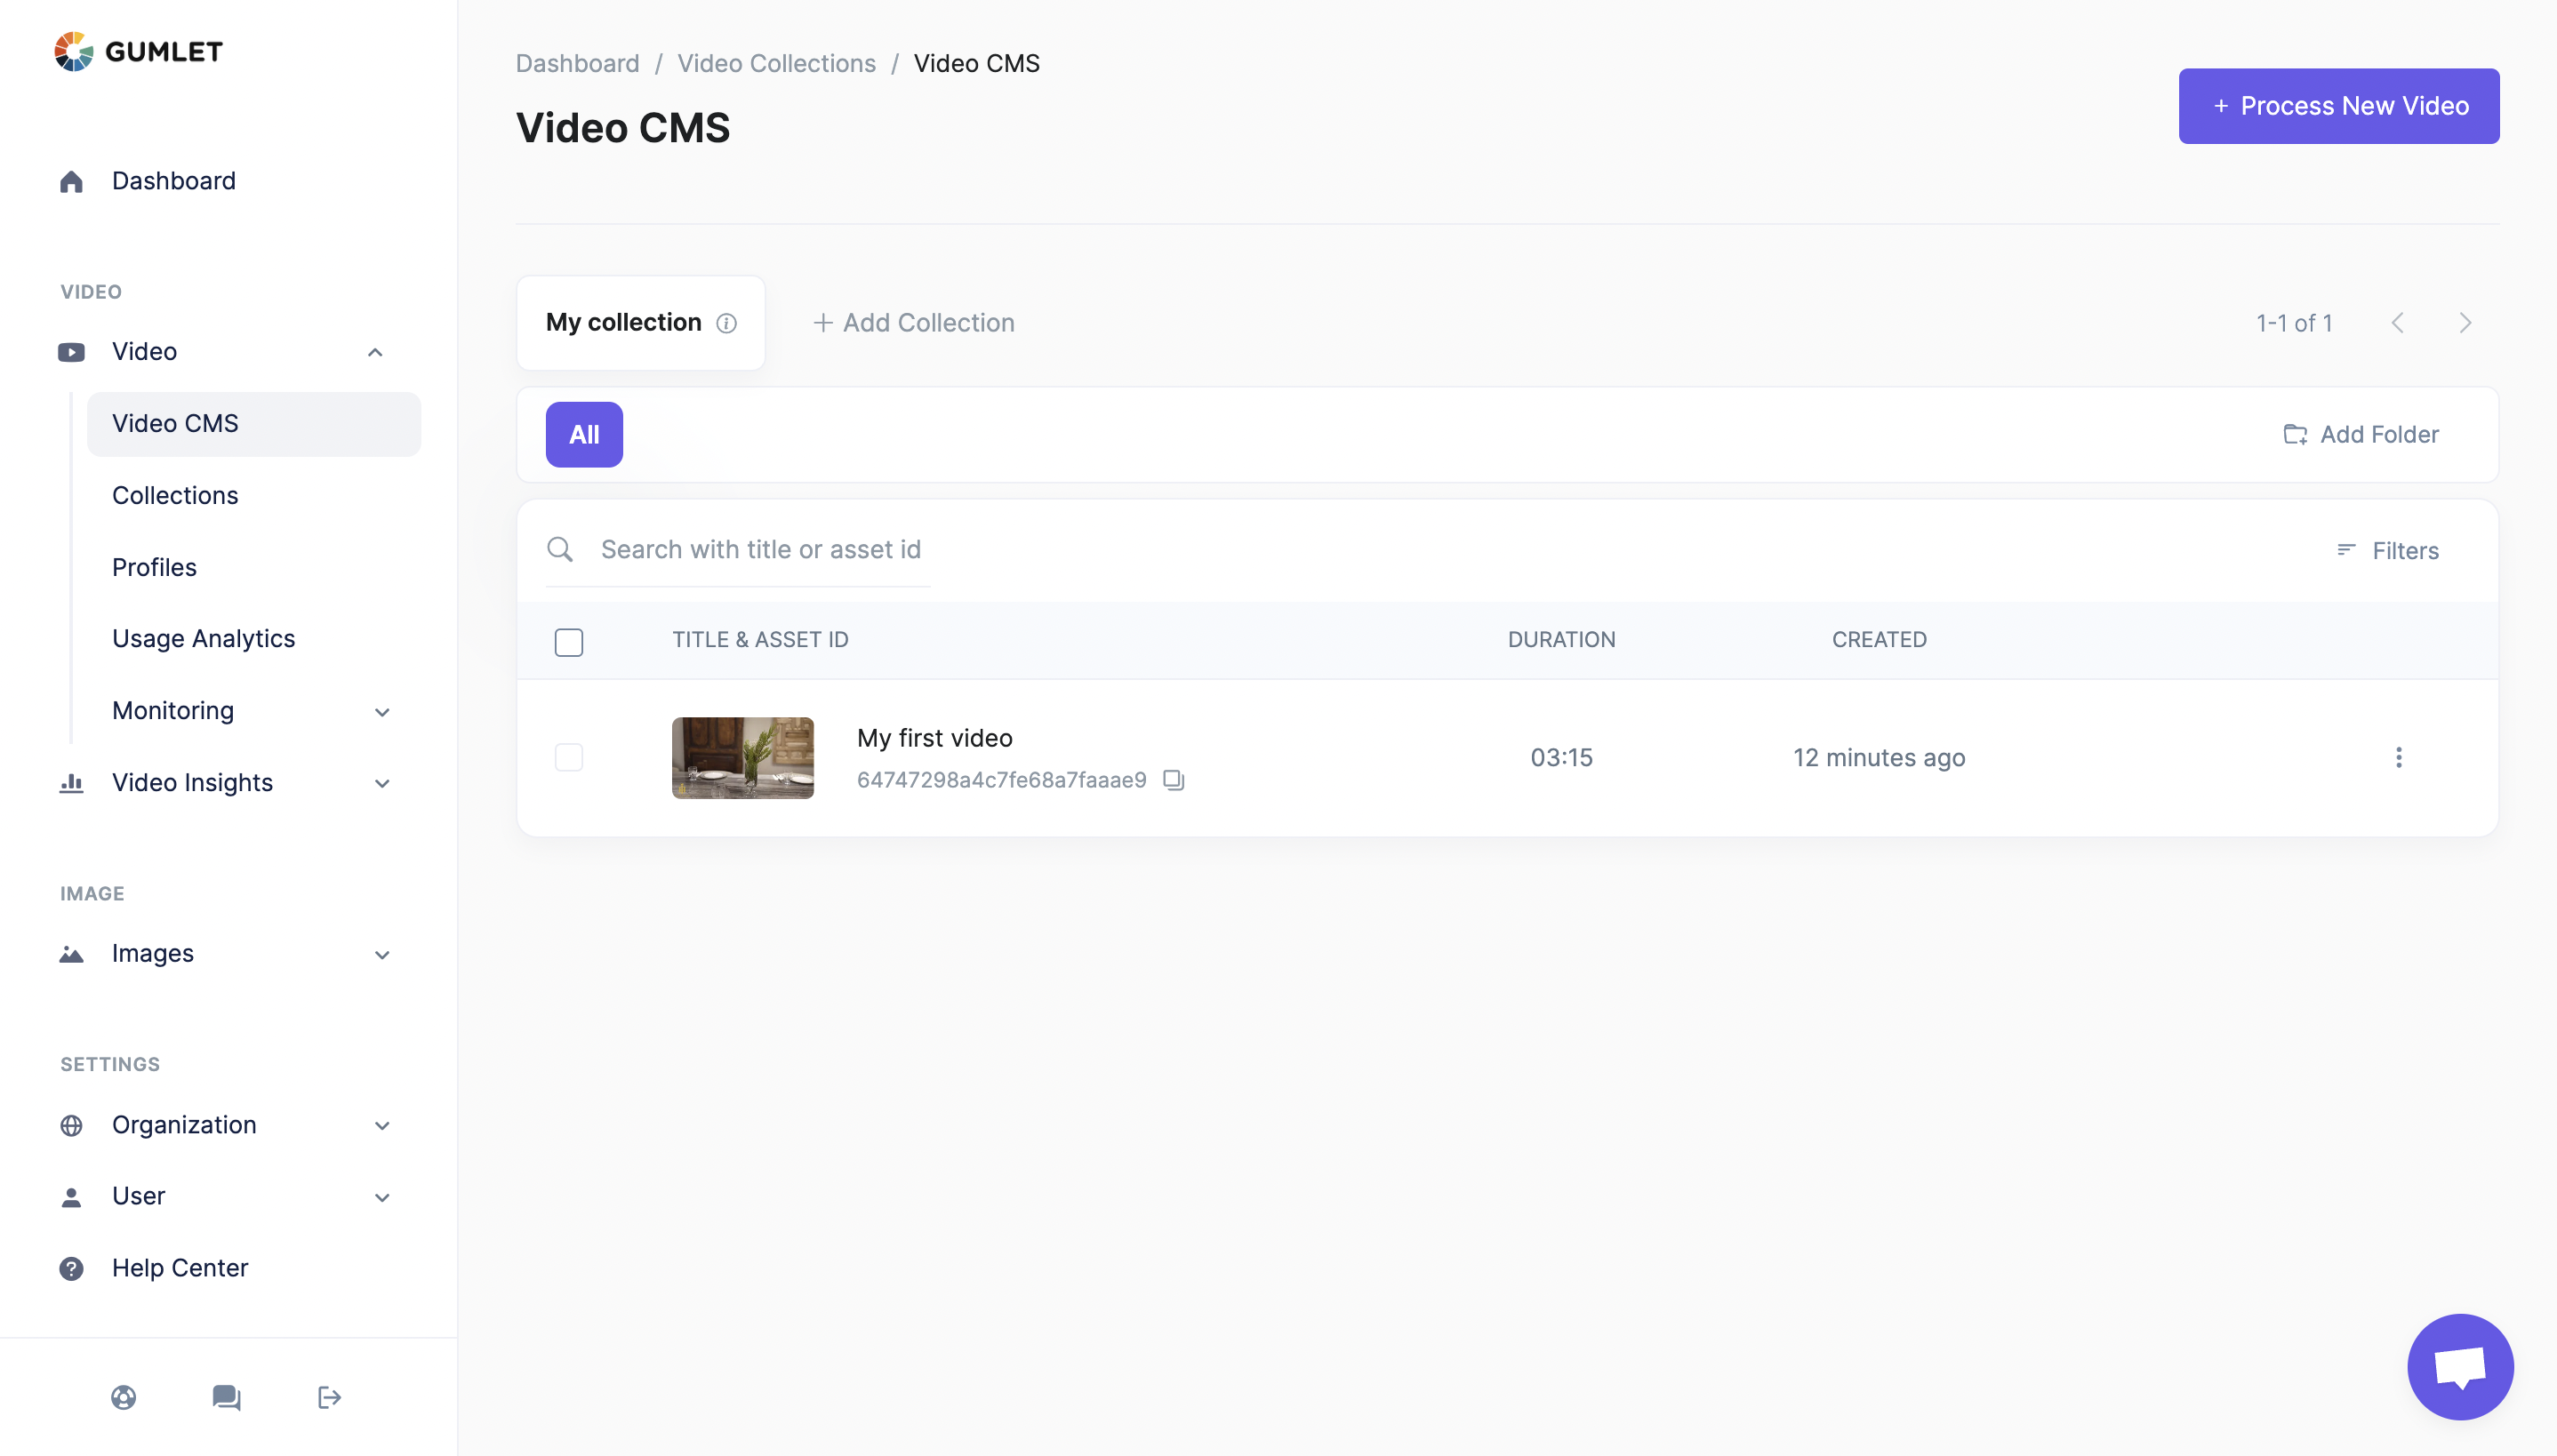Image resolution: width=2557 pixels, height=1456 pixels.
Task: Click the logout icon in sidebar footer
Action: click(x=329, y=1397)
